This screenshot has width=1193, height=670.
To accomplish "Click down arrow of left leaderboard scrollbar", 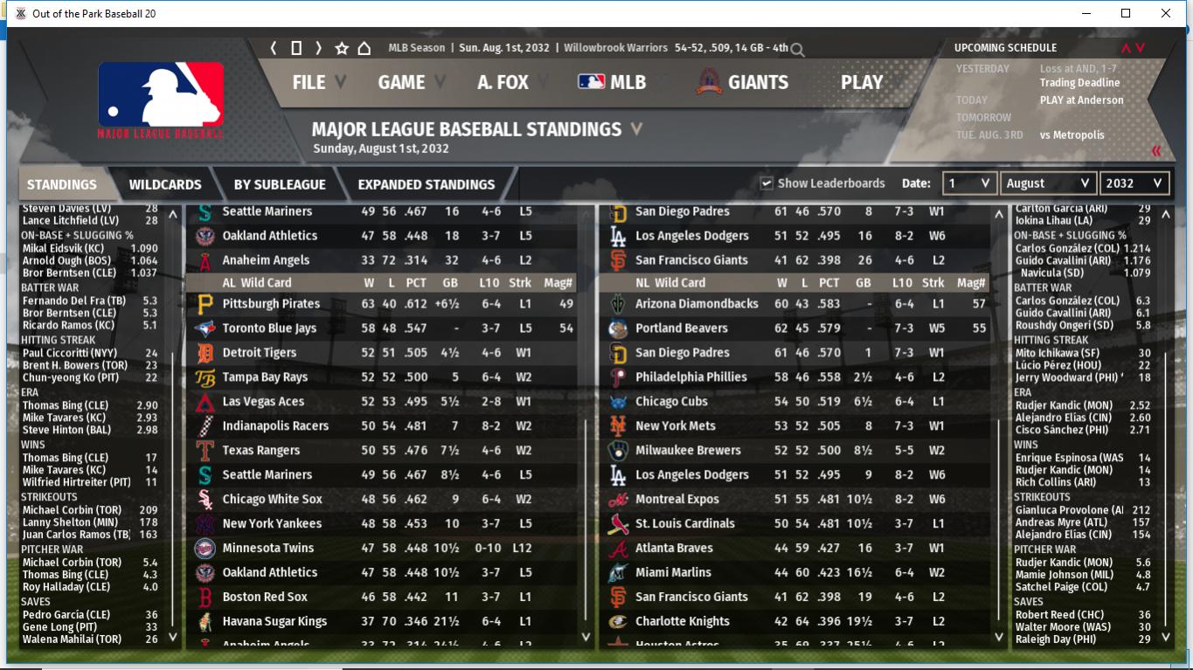I will 173,637.
